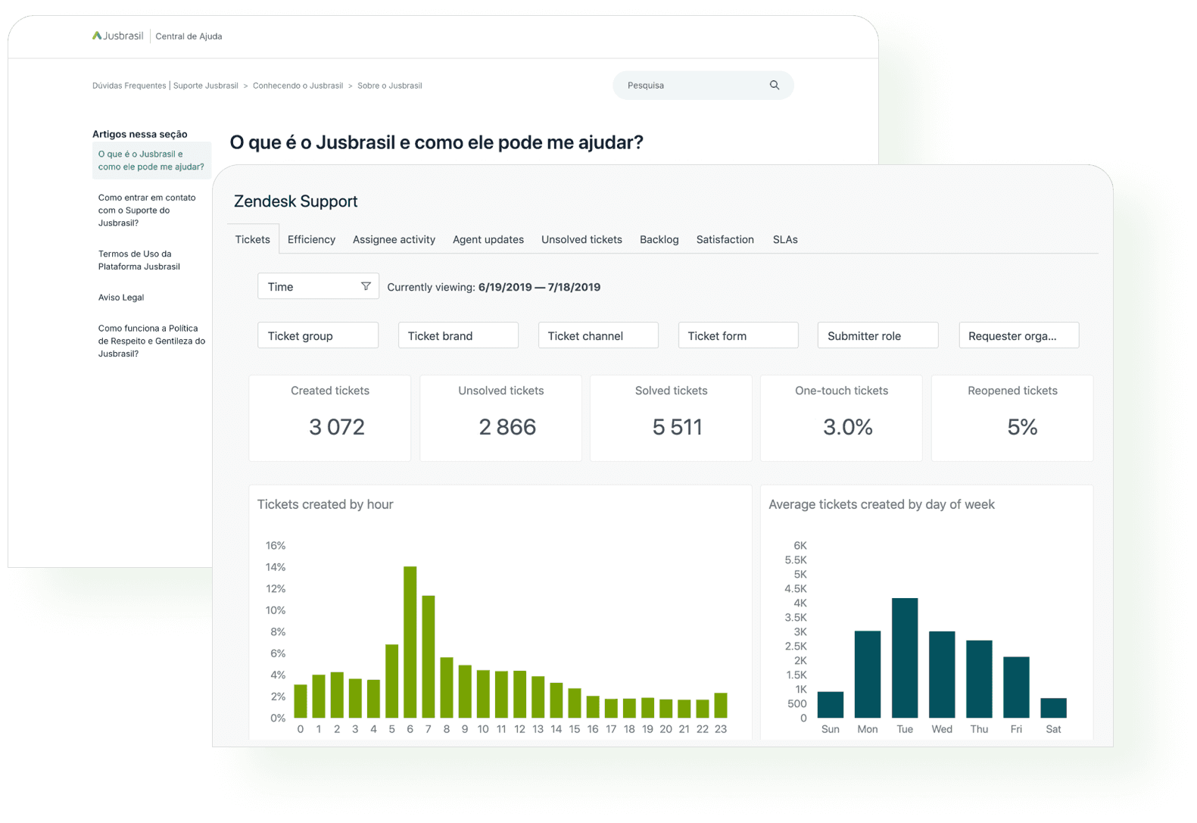This screenshot has width=1197, height=823.
Task: Click the Sat bar in weekday chart
Action: click(1053, 708)
